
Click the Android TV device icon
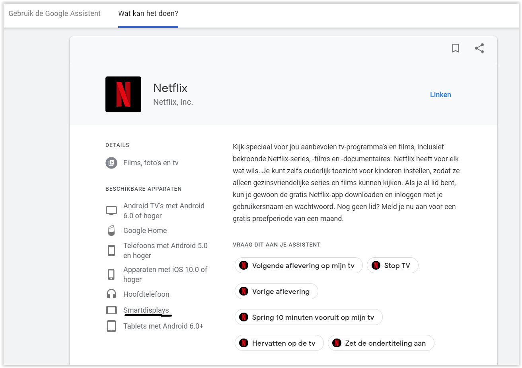[x=111, y=211]
